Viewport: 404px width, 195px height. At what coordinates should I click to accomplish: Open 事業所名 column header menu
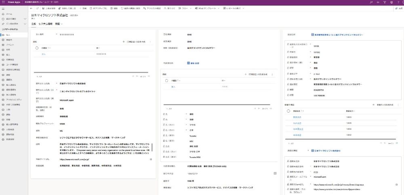point(299,111)
